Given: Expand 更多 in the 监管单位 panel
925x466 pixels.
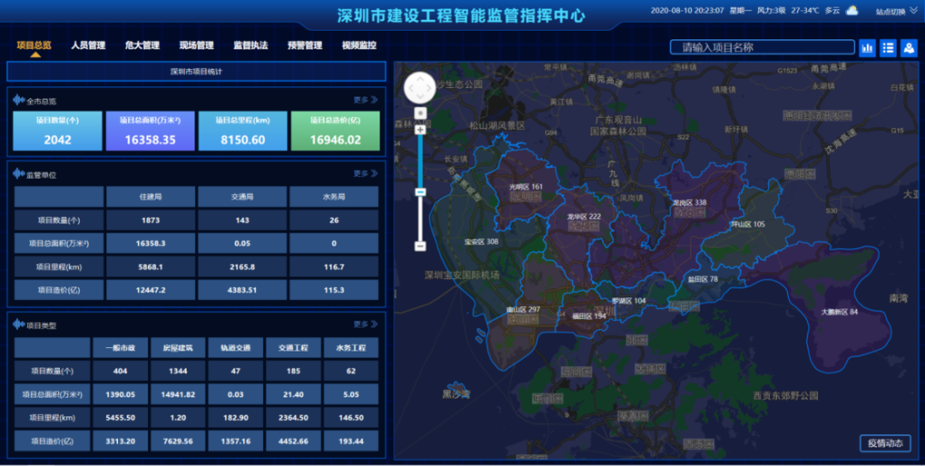Looking at the screenshot, I should [365, 174].
